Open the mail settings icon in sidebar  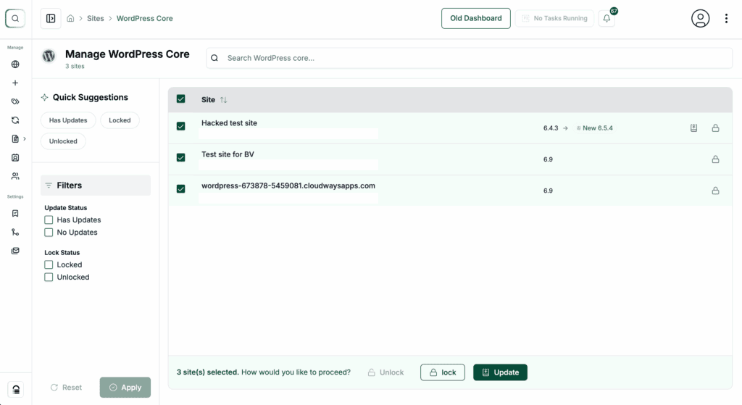[x=15, y=251]
